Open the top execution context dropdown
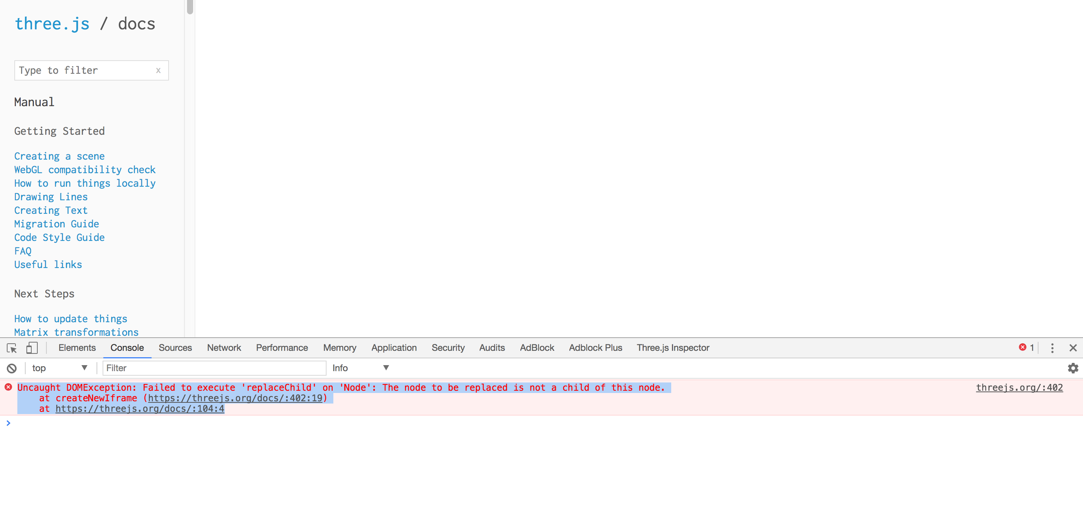Screen dimensions: 1083x527 [x=60, y=368]
